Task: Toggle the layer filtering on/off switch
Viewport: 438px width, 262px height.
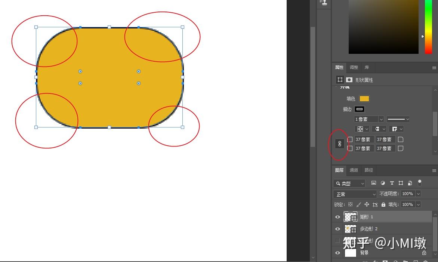Action: point(420,183)
